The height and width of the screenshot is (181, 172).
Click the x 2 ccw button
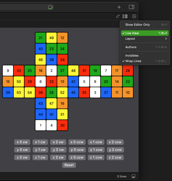pyautogui.click(x=115, y=142)
